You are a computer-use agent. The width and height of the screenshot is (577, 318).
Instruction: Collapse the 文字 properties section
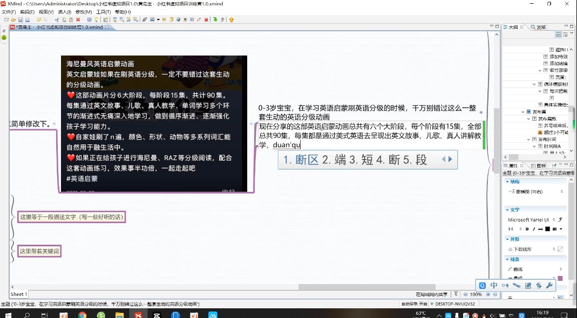(507, 210)
